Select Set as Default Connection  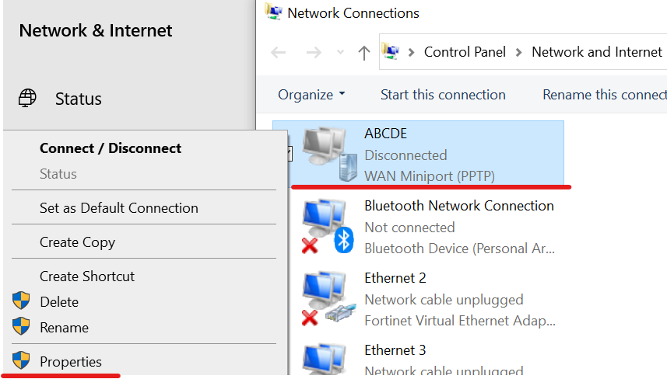click(118, 208)
